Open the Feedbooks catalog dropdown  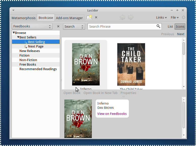tap(32, 26)
